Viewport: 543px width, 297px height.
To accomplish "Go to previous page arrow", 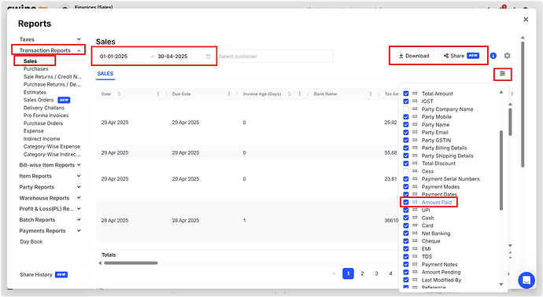I will pos(334,273).
